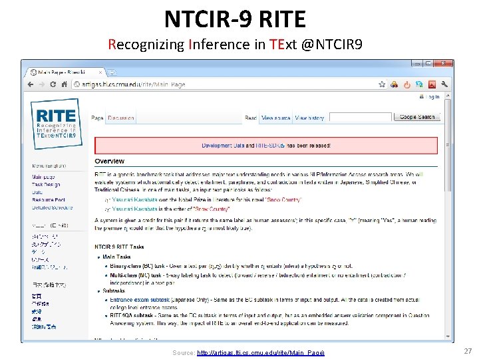Click the red PDF extension icon

(x=432, y=84)
